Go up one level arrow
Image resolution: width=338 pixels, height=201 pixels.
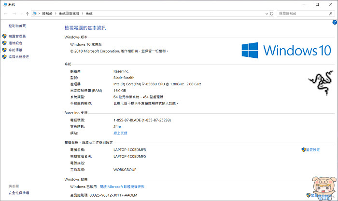click(x=27, y=13)
